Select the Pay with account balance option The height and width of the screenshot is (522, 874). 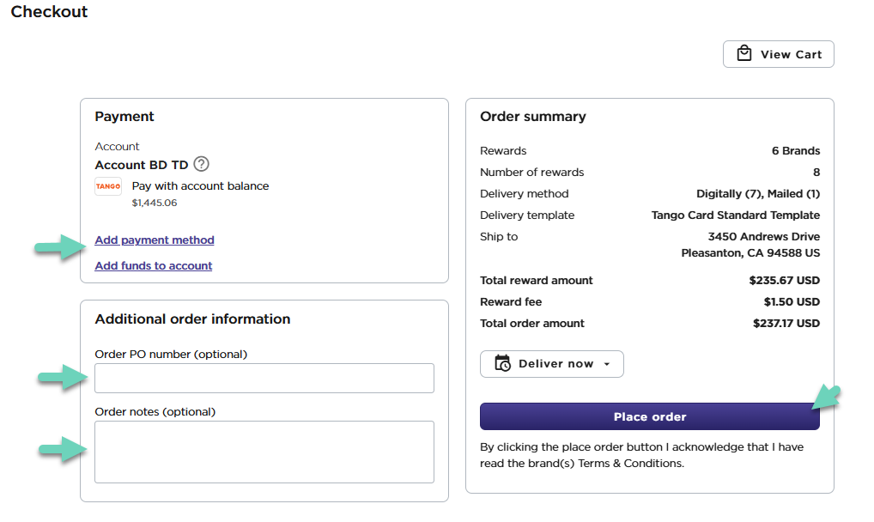click(200, 186)
